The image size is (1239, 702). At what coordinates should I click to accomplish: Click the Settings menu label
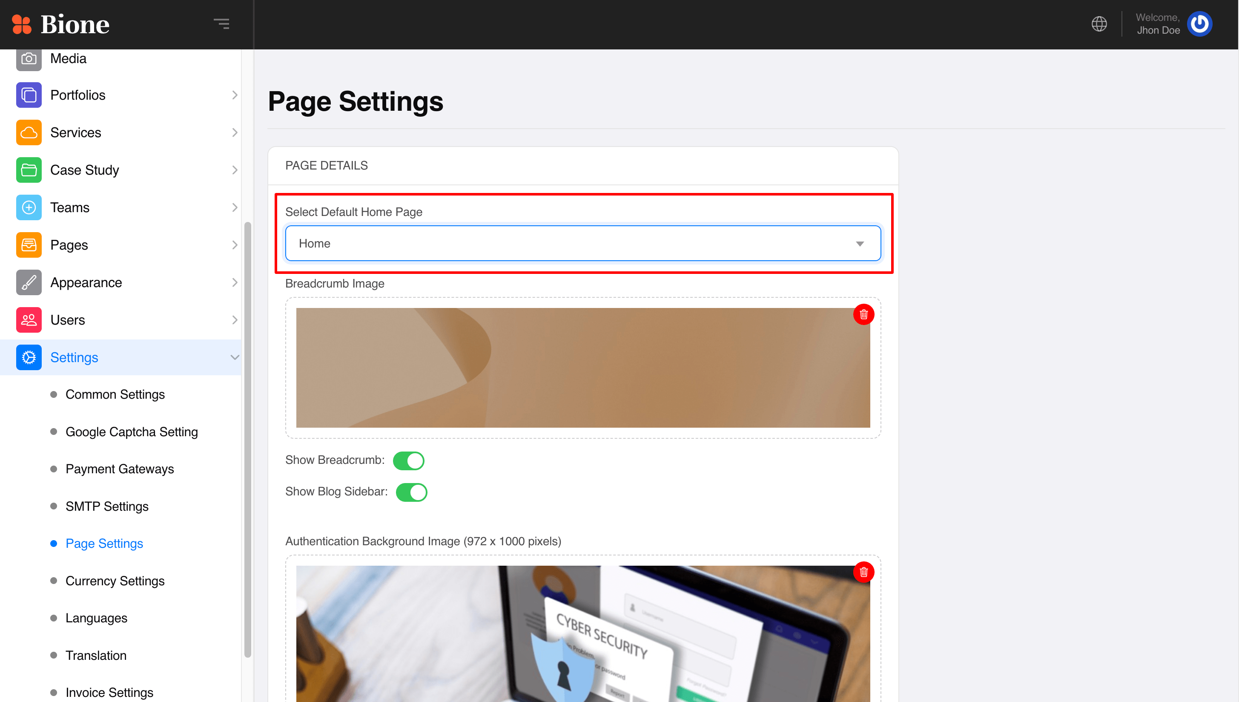point(74,358)
